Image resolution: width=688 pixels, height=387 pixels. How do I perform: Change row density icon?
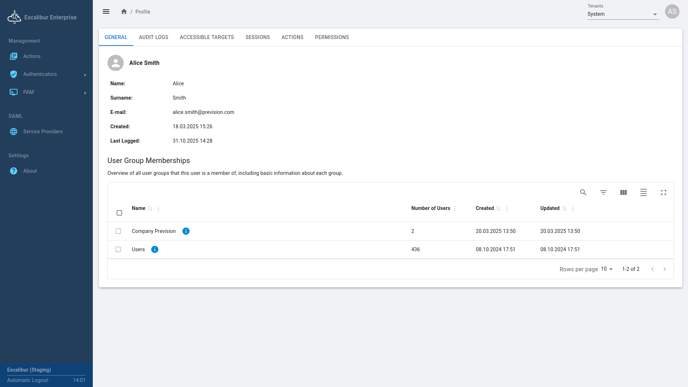(644, 192)
